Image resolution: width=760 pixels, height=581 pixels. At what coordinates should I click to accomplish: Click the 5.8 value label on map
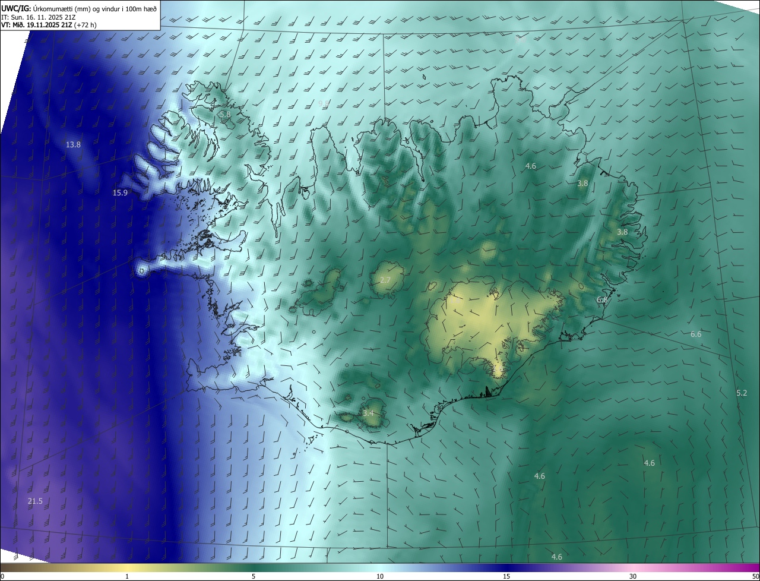click(x=224, y=113)
